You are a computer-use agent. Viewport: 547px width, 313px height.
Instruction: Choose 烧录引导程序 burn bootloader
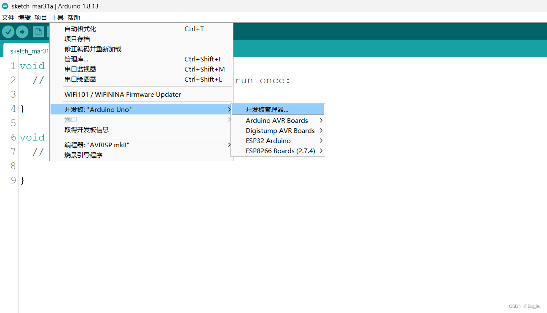pyautogui.click(x=141, y=155)
